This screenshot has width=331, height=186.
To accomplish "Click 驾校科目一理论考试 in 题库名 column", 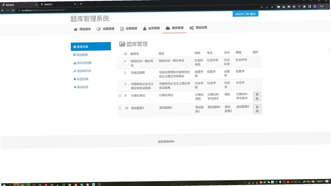I will point(142,63).
